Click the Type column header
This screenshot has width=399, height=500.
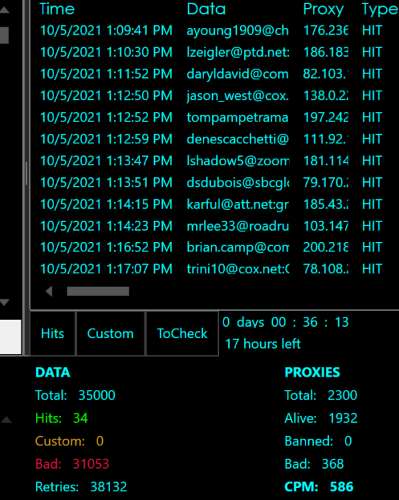[380, 9]
